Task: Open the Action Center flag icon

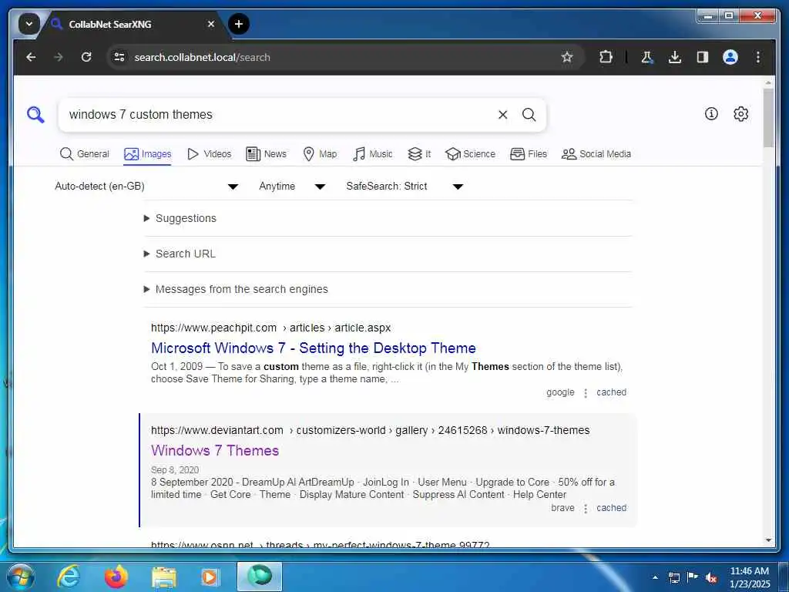Action: click(693, 577)
